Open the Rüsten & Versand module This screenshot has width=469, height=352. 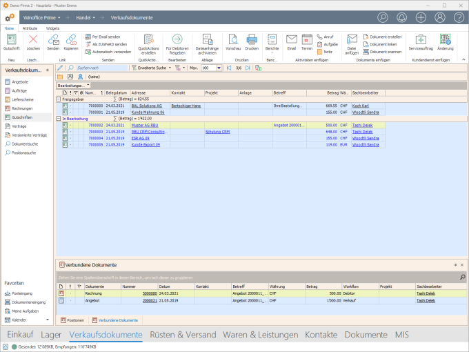pos(182,335)
